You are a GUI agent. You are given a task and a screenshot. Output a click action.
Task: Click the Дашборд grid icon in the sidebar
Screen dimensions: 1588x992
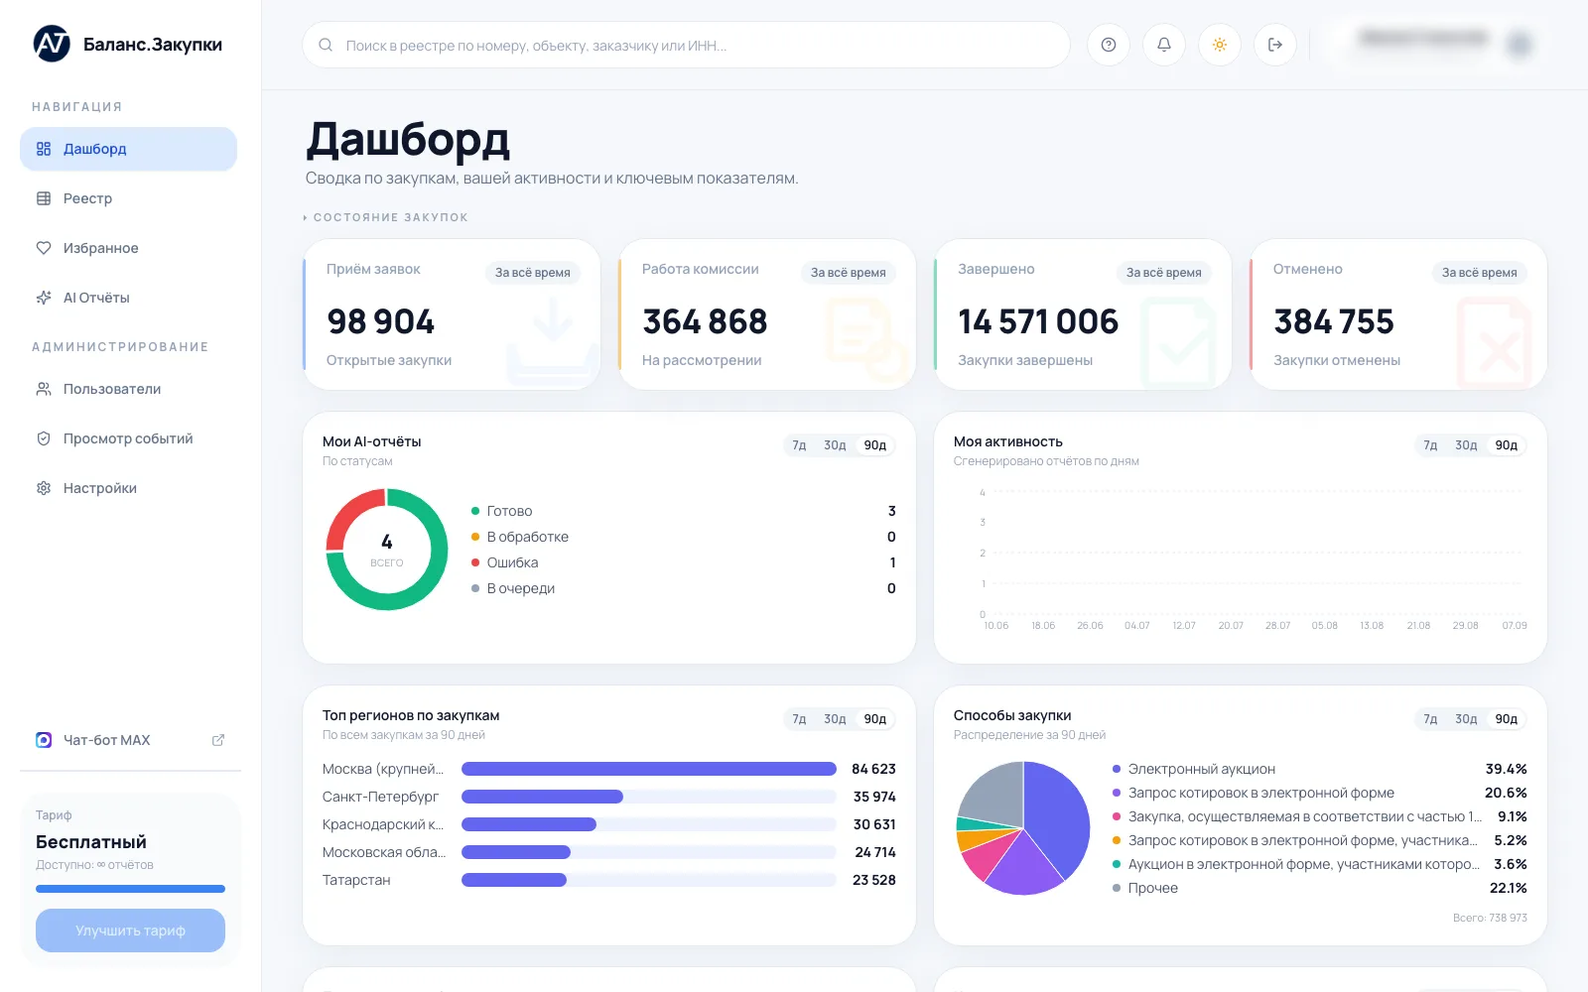click(x=44, y=149)
